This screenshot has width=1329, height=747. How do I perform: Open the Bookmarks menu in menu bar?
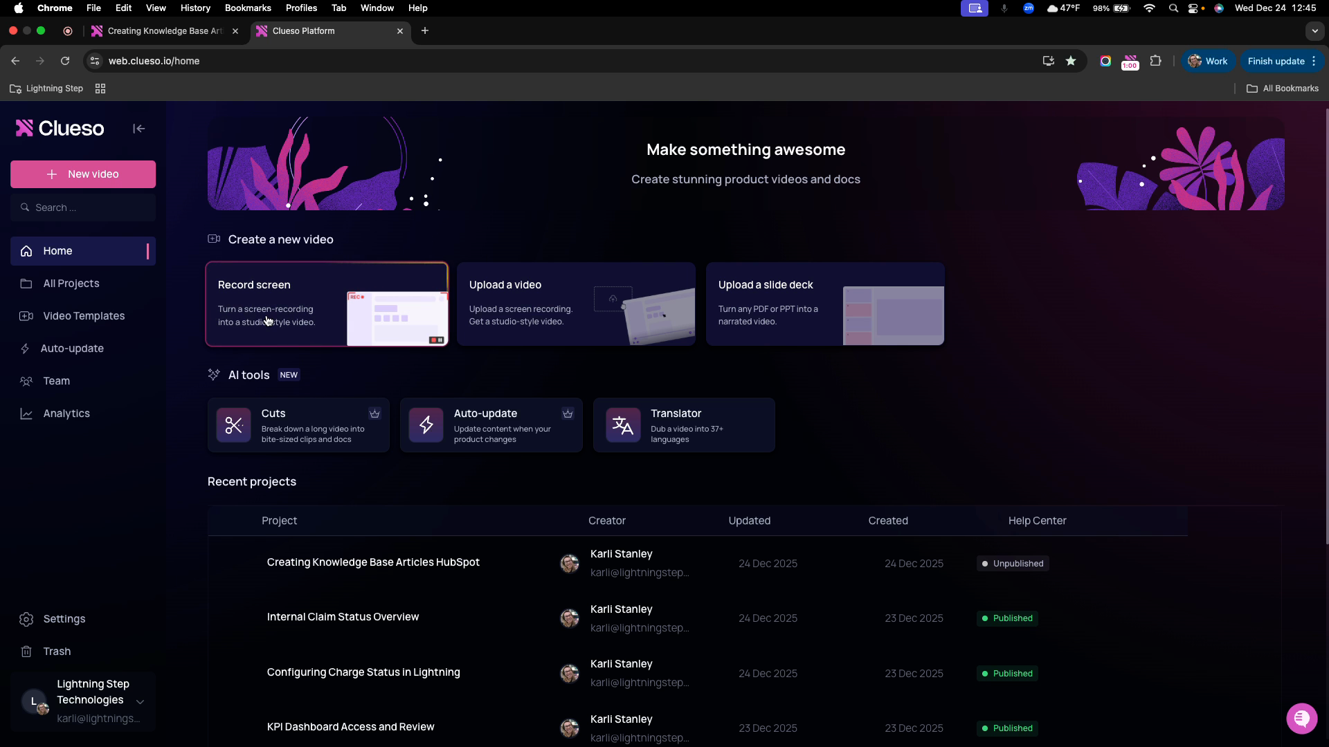247,8
